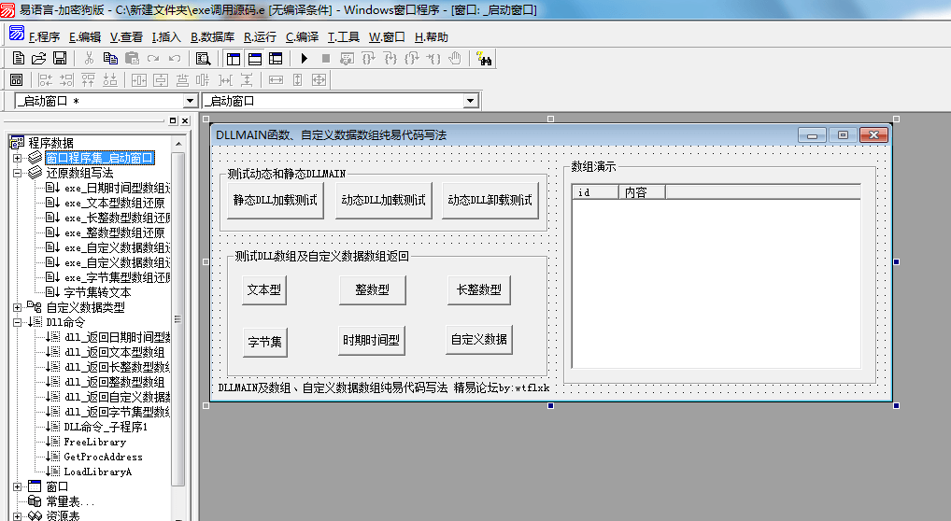Image resolution: width=951 pixels, height=521 pixels.
Task: Collapse the 还原数组写法 tree node
Action: tap(17, 173)
